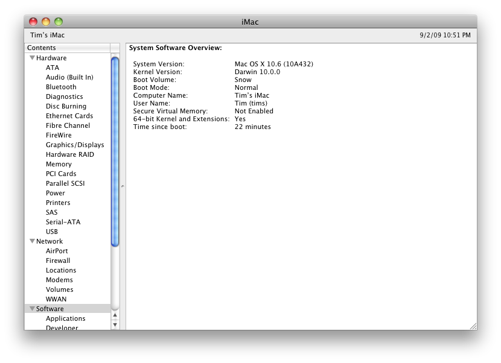Screen dimensions: 501x363
Task: Click the window resize grip corner
Action: tap(473, 326)
